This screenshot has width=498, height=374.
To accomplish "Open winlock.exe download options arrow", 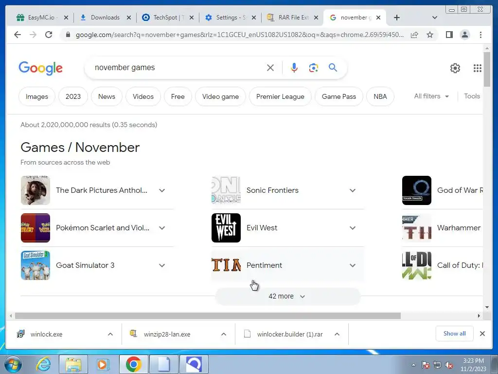I will (x=110, y=334).
